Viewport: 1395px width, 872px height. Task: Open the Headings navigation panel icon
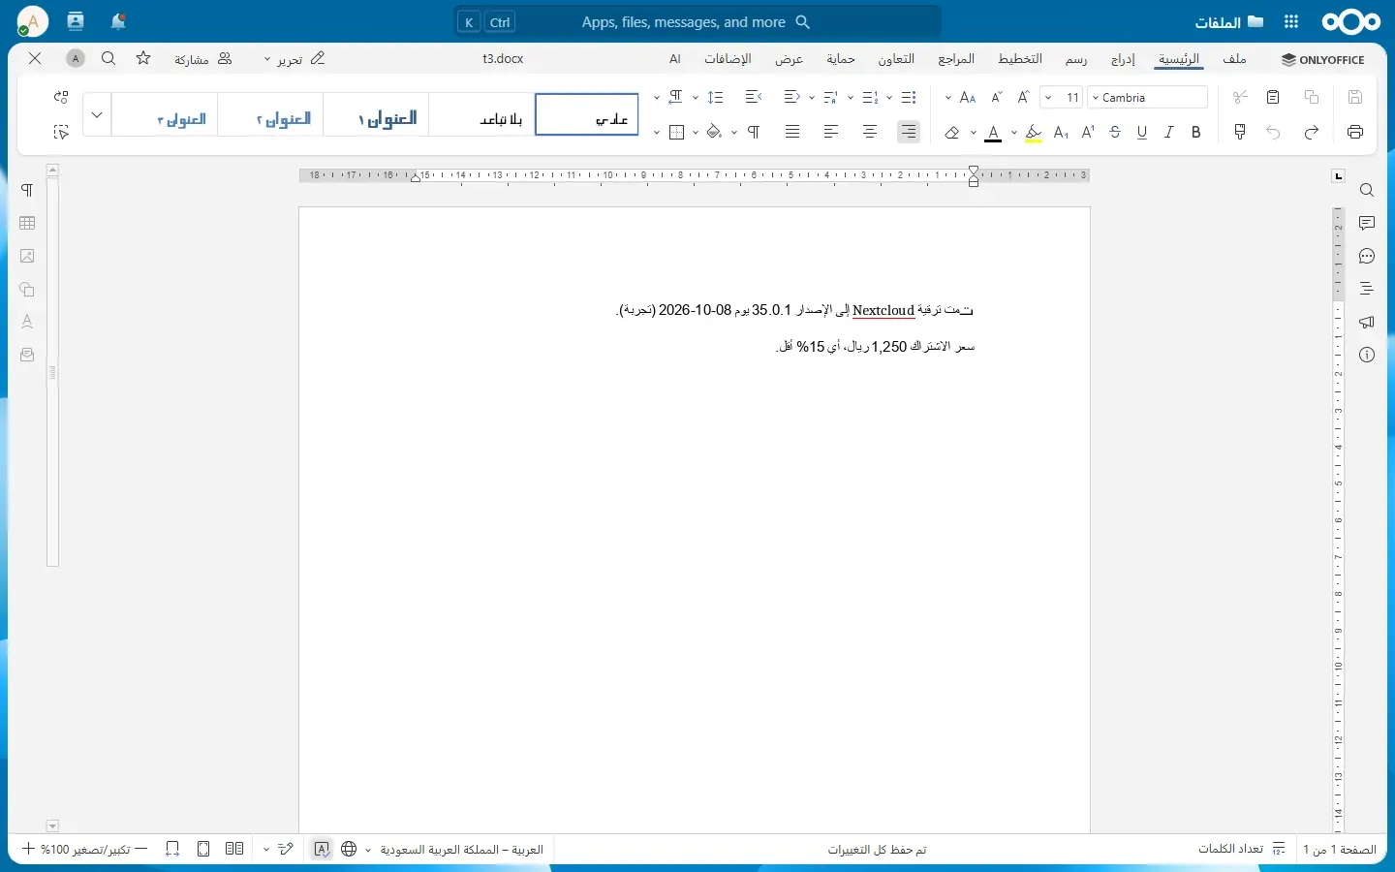click(1367, 289)
